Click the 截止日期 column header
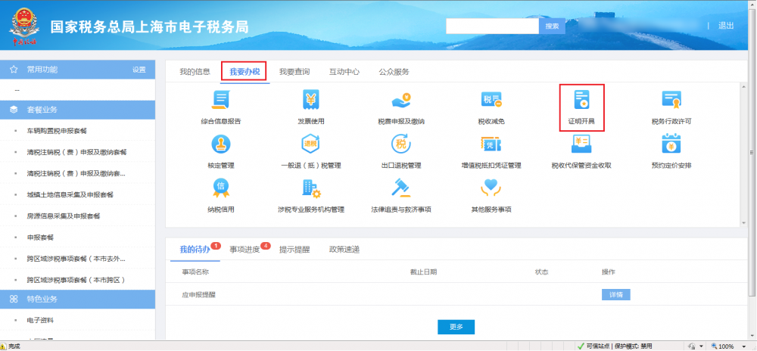Screen dimensions: 757x351 pyautogui.click(x=423, y=272)
